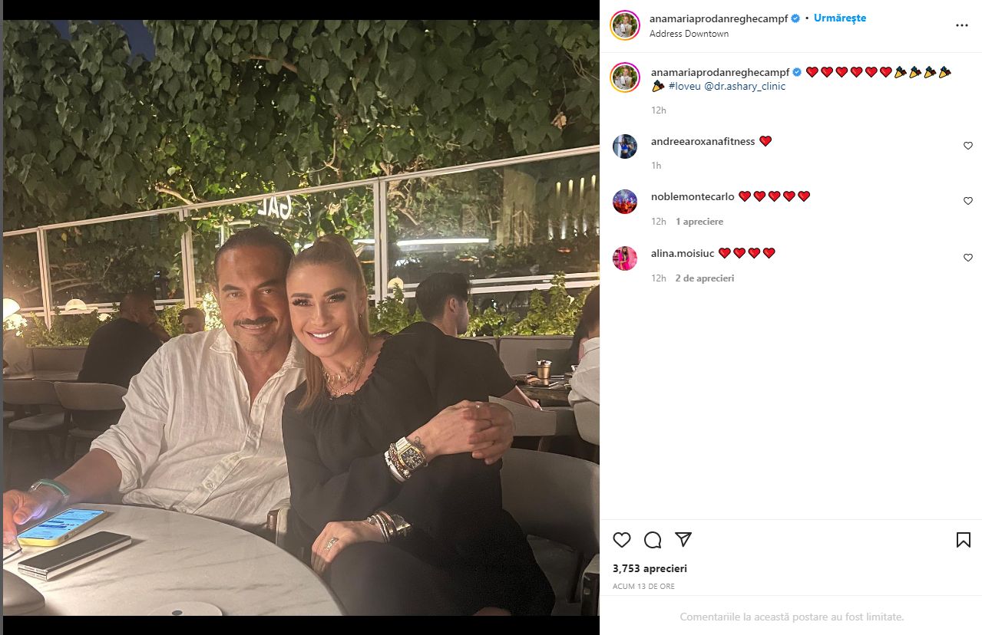Follow the account via Urmărește
982x635 pixels.
[x=840, y=18]
